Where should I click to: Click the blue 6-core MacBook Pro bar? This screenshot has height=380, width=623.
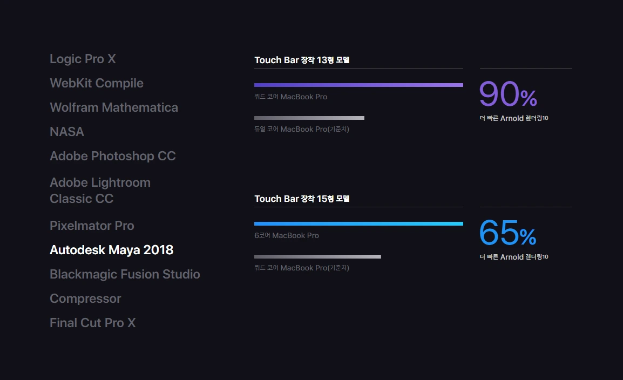click(x=359, y=223)
